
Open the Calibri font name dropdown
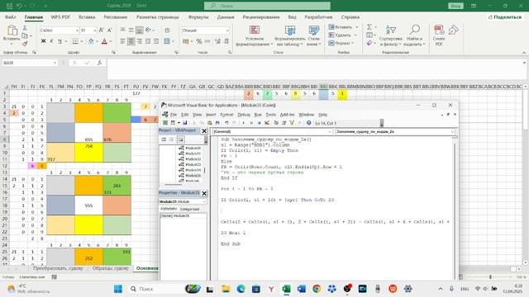[77, 31]
